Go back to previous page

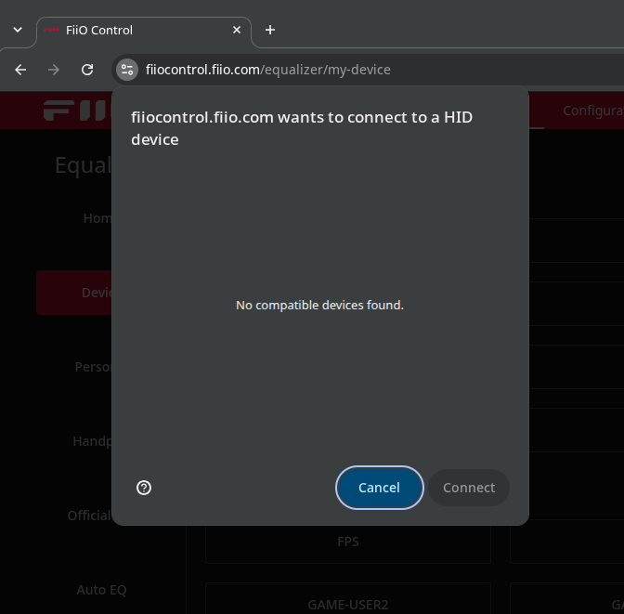click(20, 70)
